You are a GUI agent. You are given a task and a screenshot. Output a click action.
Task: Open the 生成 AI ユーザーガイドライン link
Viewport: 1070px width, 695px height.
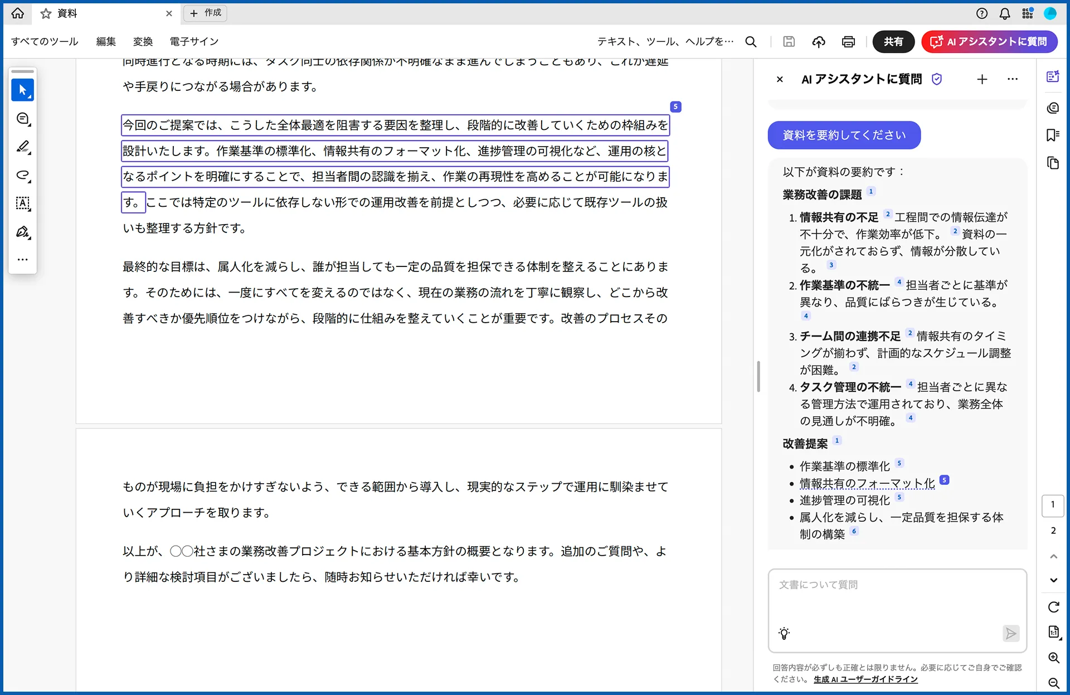865,679
